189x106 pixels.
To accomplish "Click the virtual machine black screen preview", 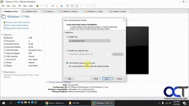I will coord(137,50).
